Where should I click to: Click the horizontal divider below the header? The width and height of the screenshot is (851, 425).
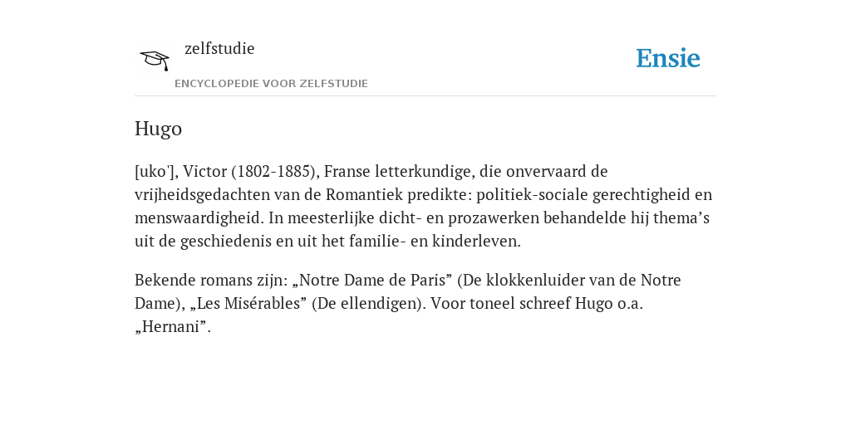[425, 96]
